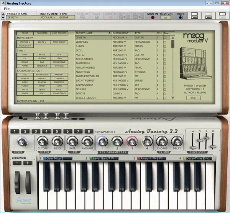Click the pitch bend wheel

click(x=17, y=183)
